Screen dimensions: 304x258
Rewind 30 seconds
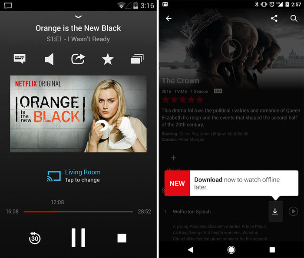pyautogui.click(x=35, y=238)
